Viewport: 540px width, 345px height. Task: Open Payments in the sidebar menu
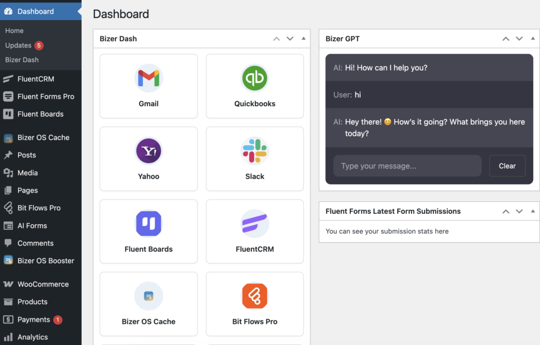pyautogui.click(x=34, y=320)
